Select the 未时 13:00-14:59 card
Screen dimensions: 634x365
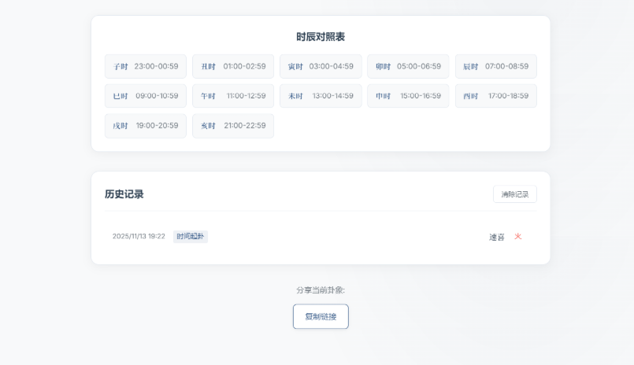tap(321, 96)
